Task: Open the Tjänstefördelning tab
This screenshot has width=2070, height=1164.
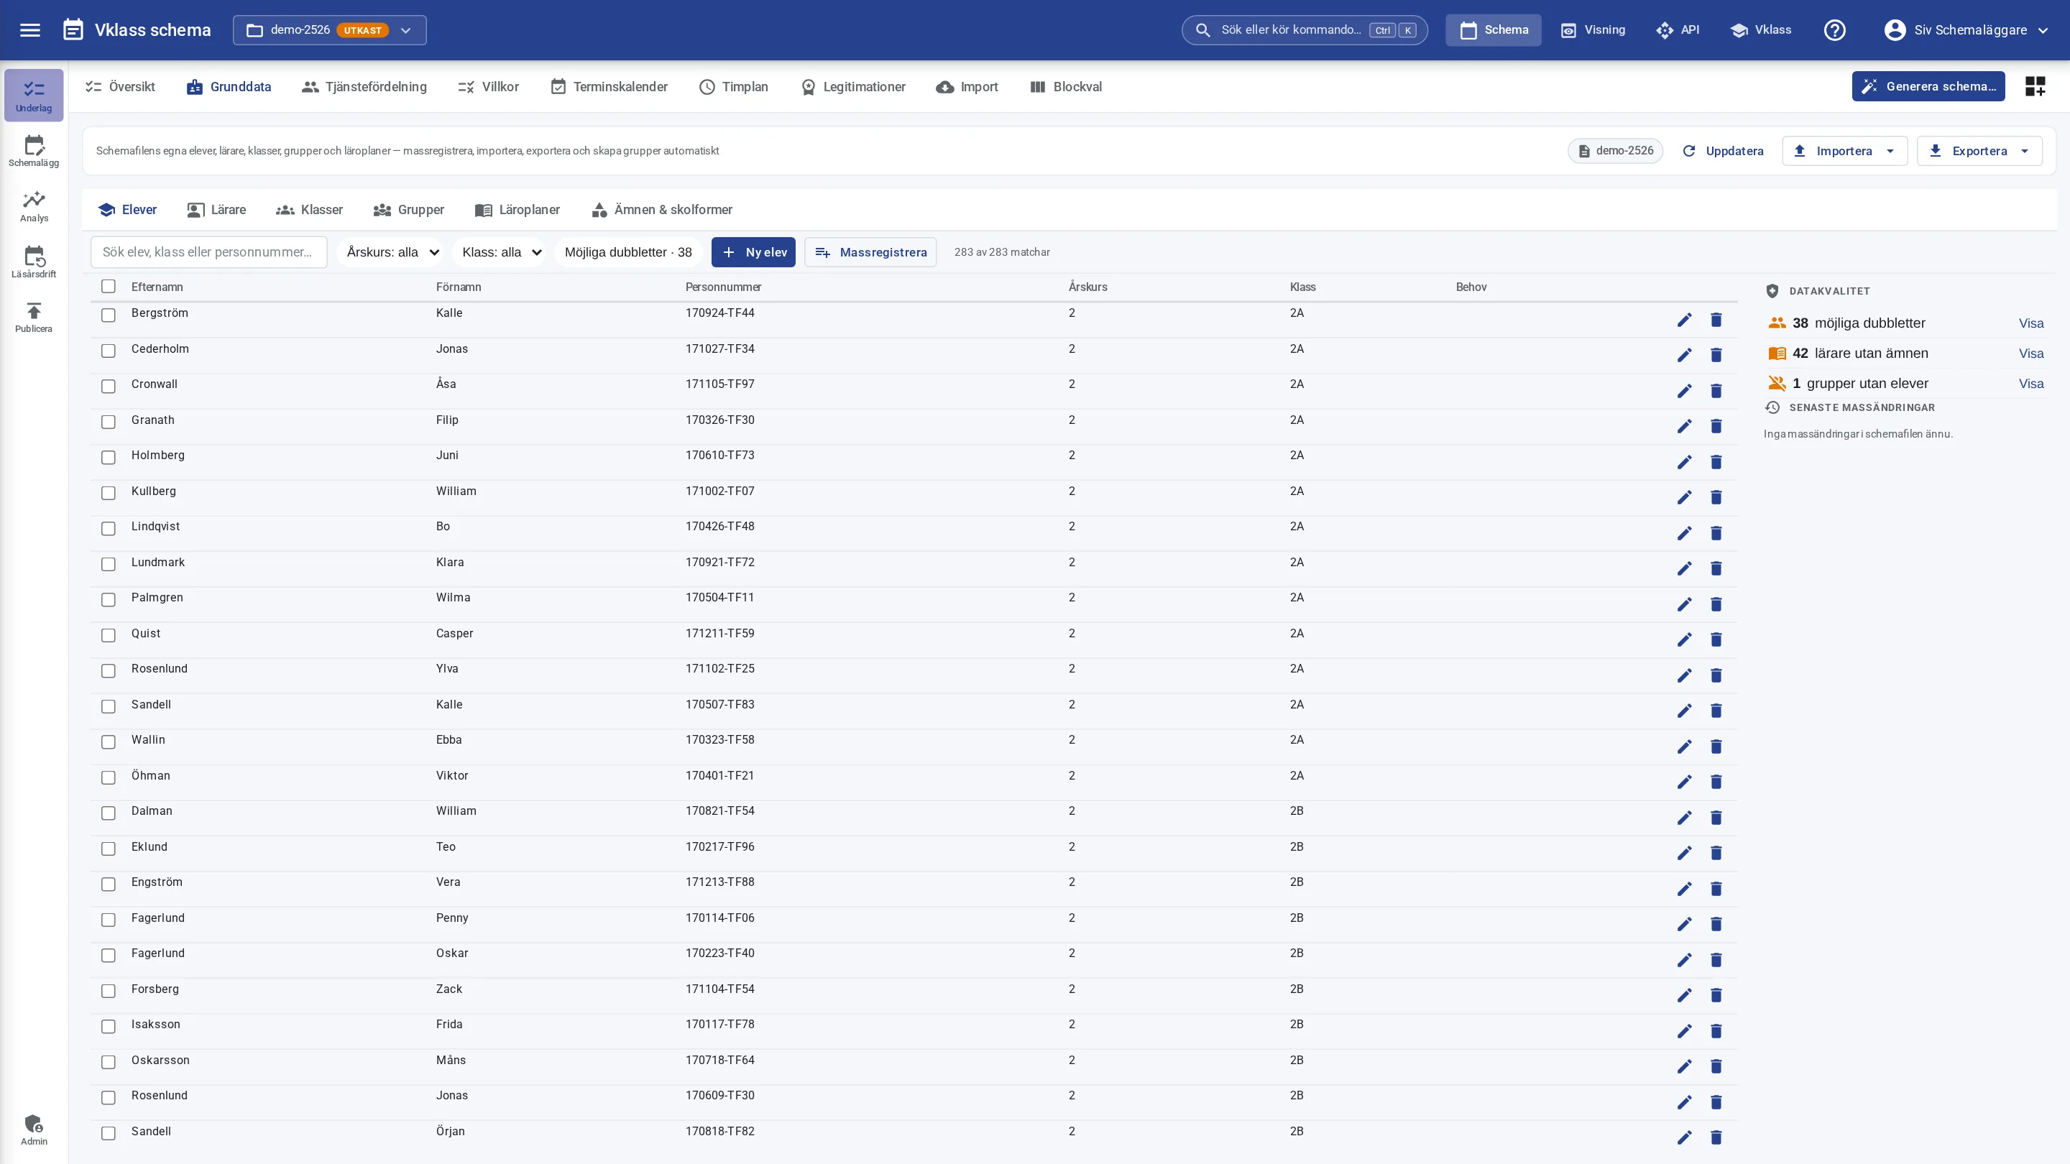Action: pos(364,87)
